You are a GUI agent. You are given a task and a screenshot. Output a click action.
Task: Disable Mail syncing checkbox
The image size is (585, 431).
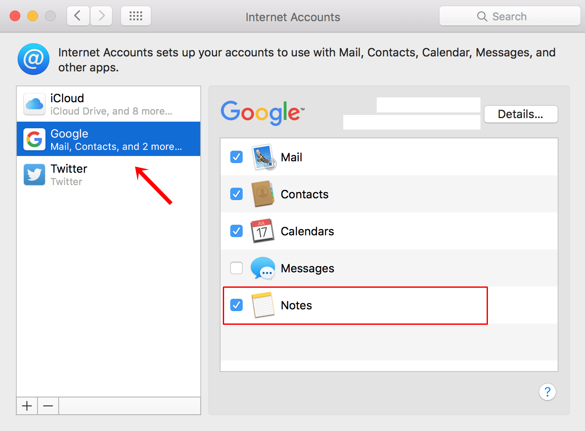coord(236,157)
